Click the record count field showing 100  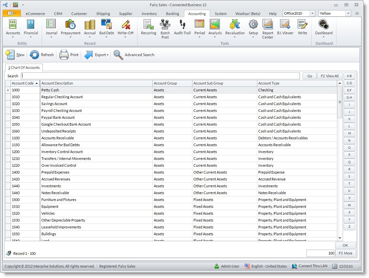click(x=320, y=253)
